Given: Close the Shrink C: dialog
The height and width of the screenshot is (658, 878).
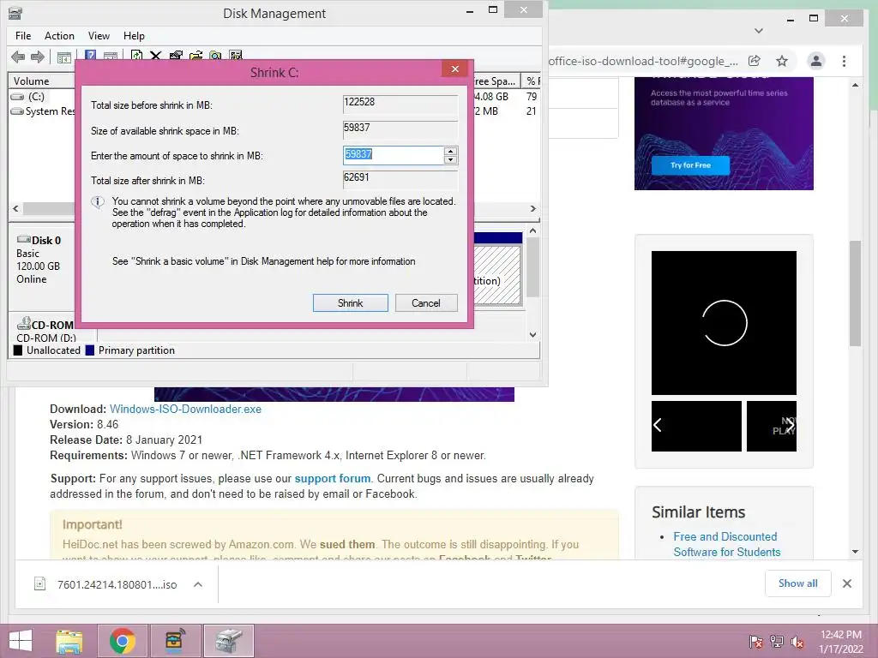Looking at the screenshot, I should [x=454, y=69].
